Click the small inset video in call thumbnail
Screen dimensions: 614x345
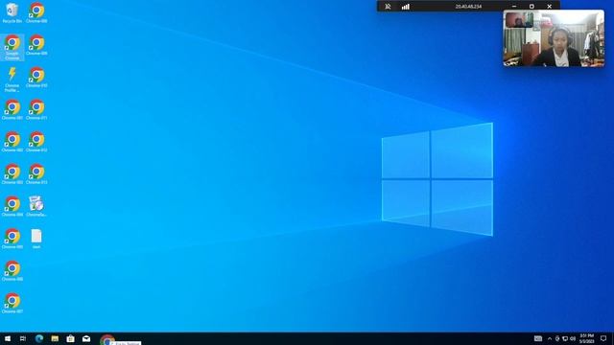click(519, 19)
